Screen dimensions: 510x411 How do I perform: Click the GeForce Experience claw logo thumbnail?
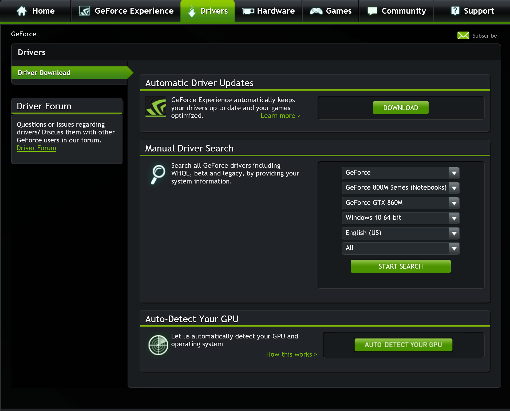tap(156, 106)
